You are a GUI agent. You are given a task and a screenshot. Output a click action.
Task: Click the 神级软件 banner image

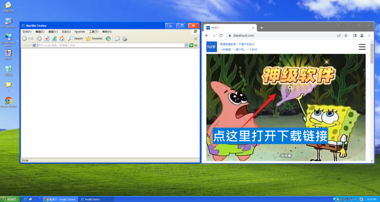286,107
